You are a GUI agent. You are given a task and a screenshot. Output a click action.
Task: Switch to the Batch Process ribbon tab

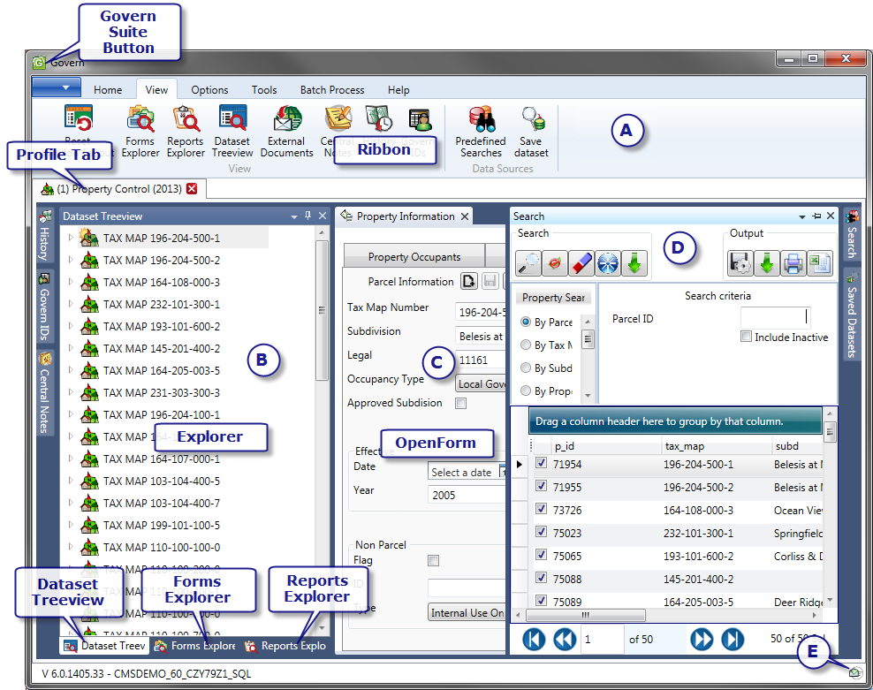click(332, 89)
